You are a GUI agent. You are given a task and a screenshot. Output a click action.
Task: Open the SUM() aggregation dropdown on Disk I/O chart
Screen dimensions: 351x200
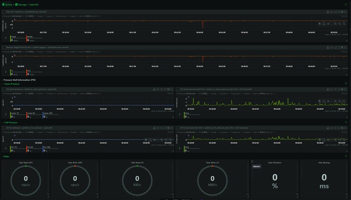(x=30, y=16)
